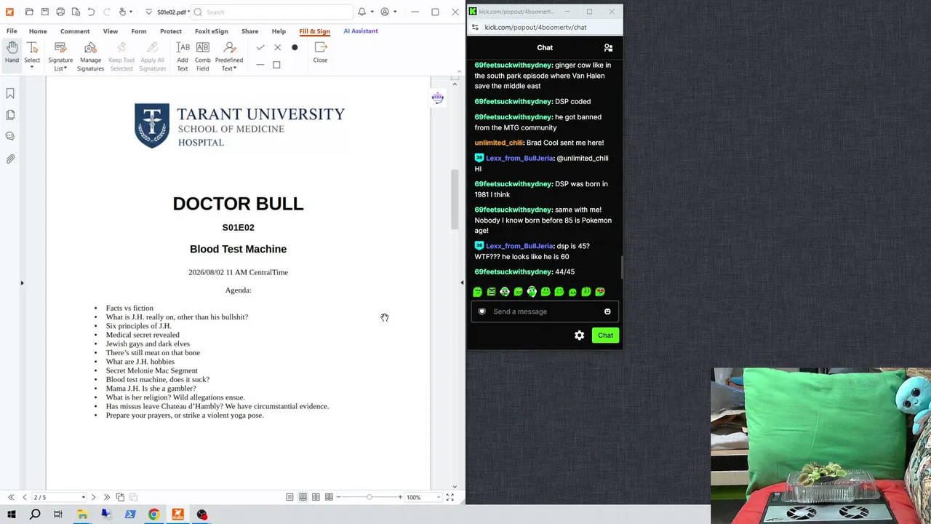Open the Pages thumbnail side panel
Viewport: 931px width, 524px height.
[10, 115]
